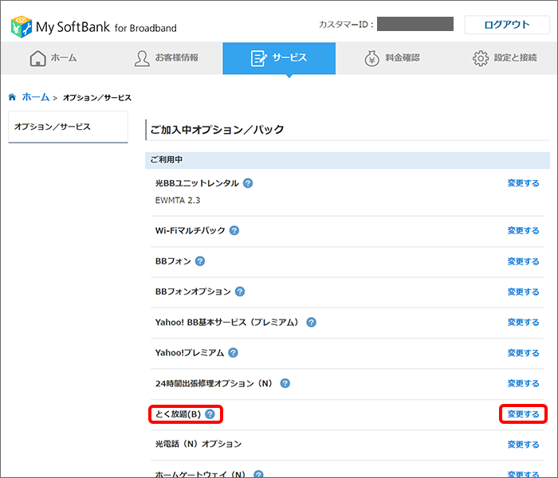Open help icon next to とく放題(B)
The height and width of the screenshot is (478, 558).
coord(210,414)
